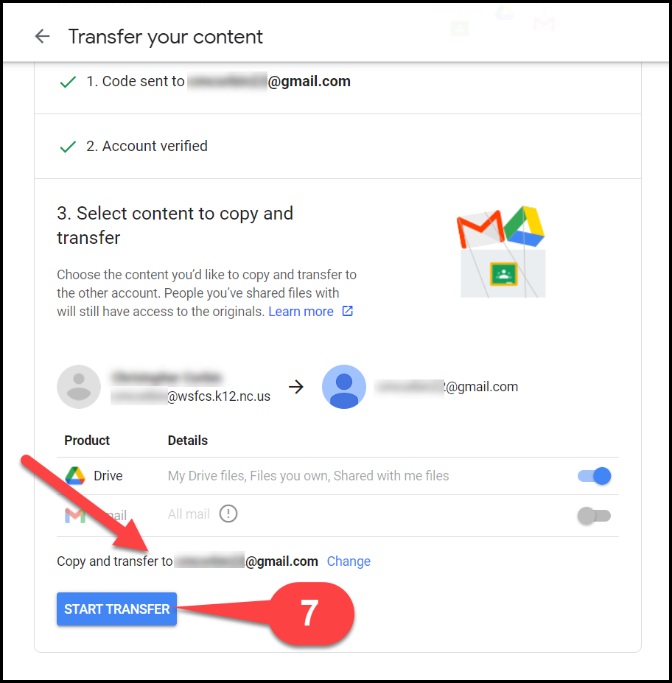Screen dimensions: 672x683
Task: Click the Gmail product icon
Action: [75, 516]
